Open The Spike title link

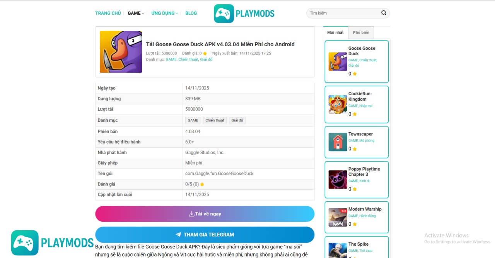[x=358, y=244]
